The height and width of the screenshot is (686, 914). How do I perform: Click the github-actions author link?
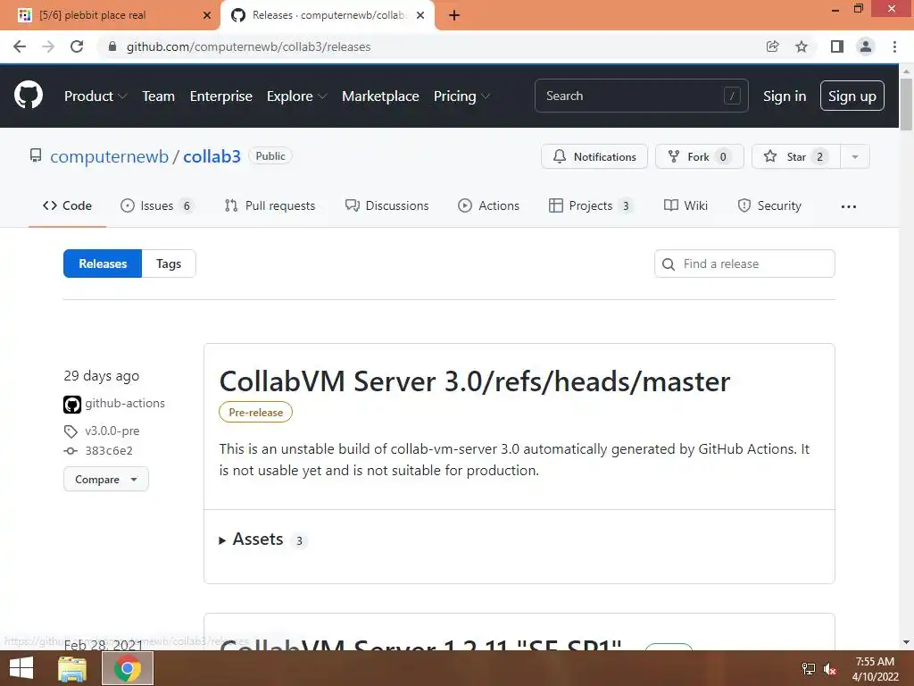point(125,403)
